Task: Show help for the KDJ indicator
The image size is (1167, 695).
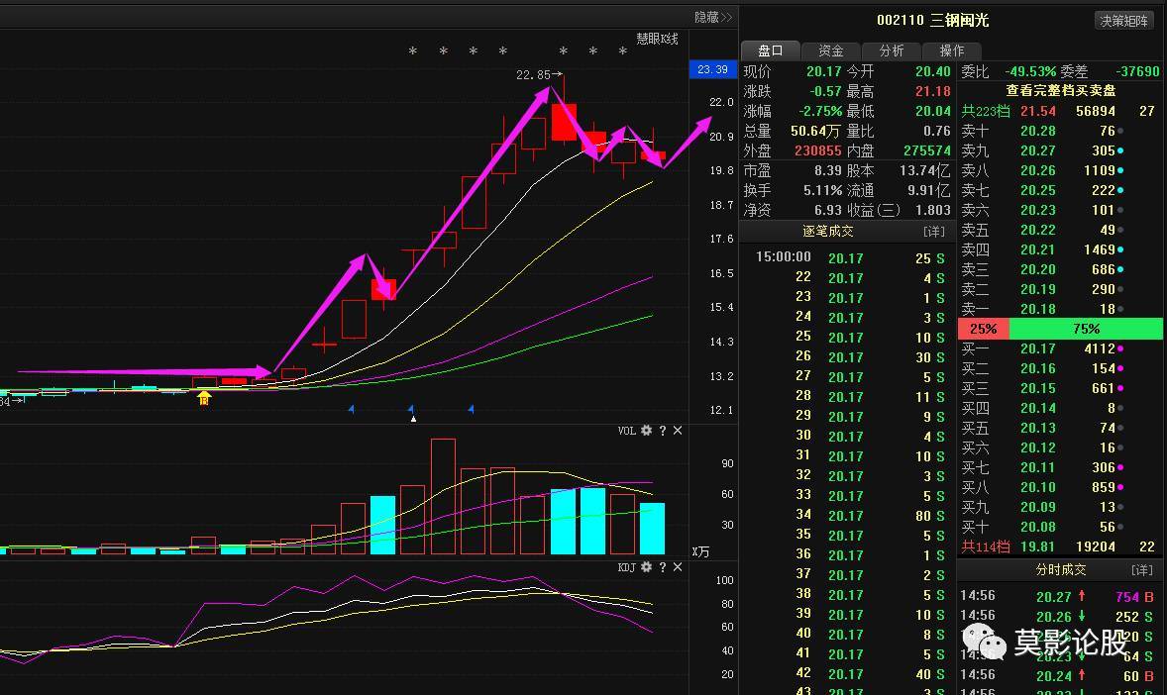Action: 663,567
